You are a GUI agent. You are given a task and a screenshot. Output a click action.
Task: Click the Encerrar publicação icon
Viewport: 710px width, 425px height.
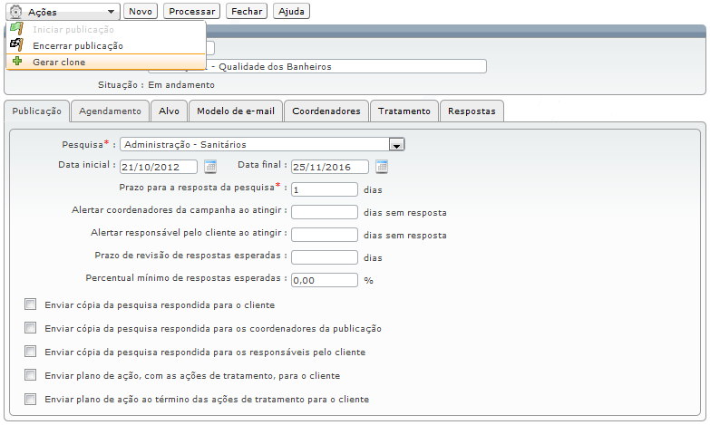coord(16,45)
